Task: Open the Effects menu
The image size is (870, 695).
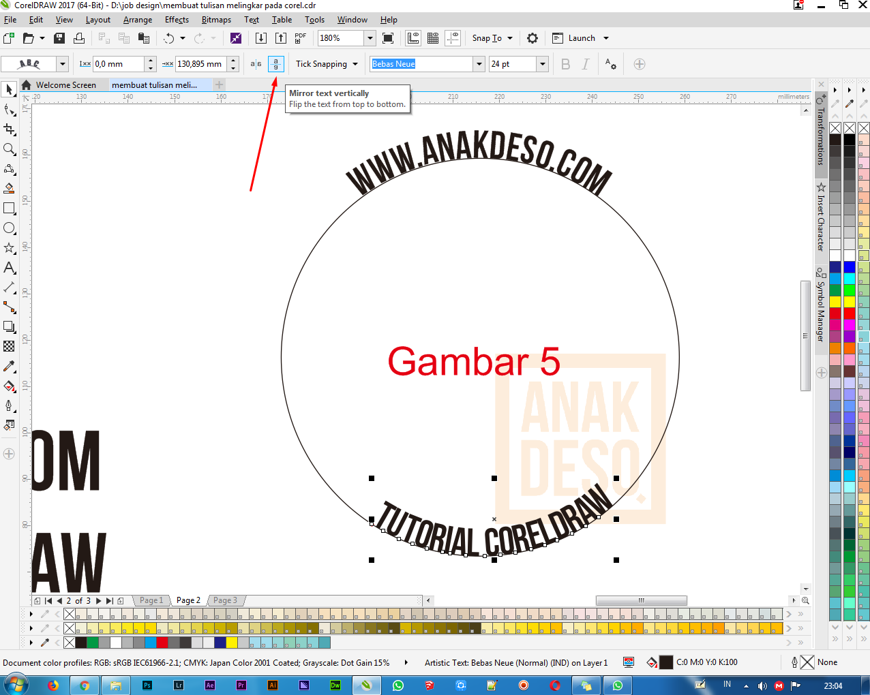Action: 177,20
